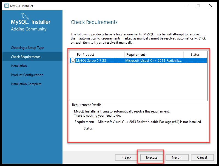Click the 'Adding Community' subtitle text

pos(29,29)
